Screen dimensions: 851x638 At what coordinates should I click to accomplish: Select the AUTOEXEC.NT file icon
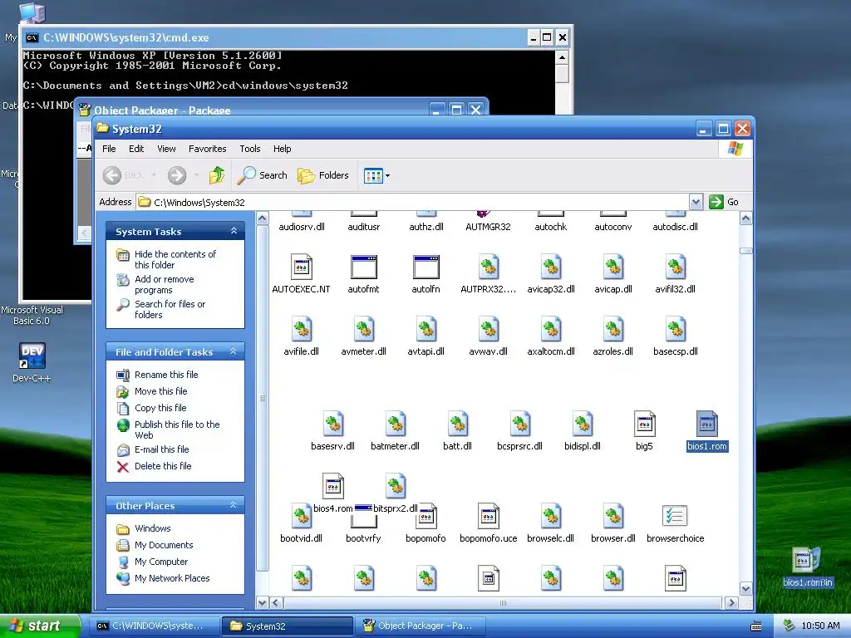(301, 267)
